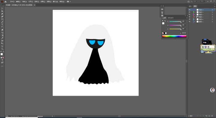Open the change screen mode icon
The height and width of the screenshot is (118, 216).
pos(2,62)
